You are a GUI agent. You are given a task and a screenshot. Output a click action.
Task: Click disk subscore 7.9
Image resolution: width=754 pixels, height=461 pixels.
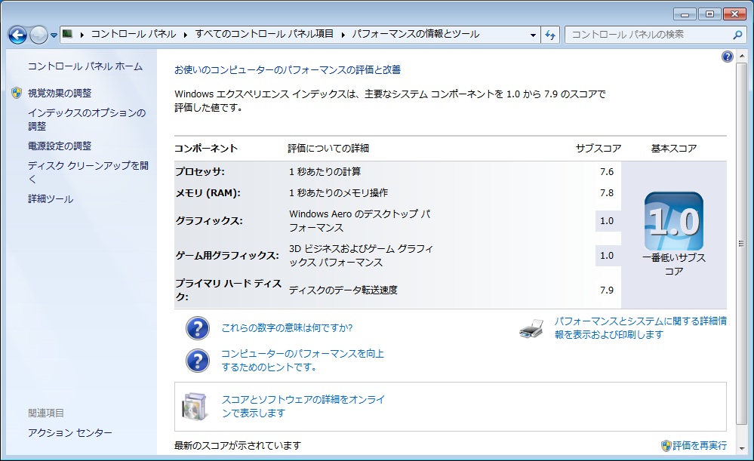(x=607, y=290)
